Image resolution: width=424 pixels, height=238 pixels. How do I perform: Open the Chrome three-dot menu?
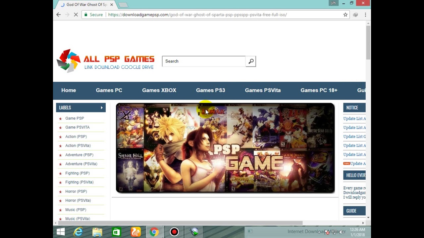(365, 15)
